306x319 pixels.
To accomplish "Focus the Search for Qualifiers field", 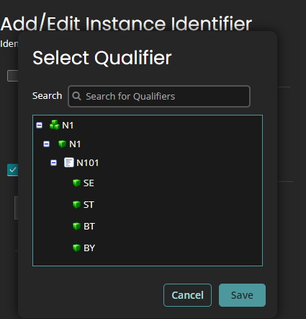I will [x=159, y=96].
